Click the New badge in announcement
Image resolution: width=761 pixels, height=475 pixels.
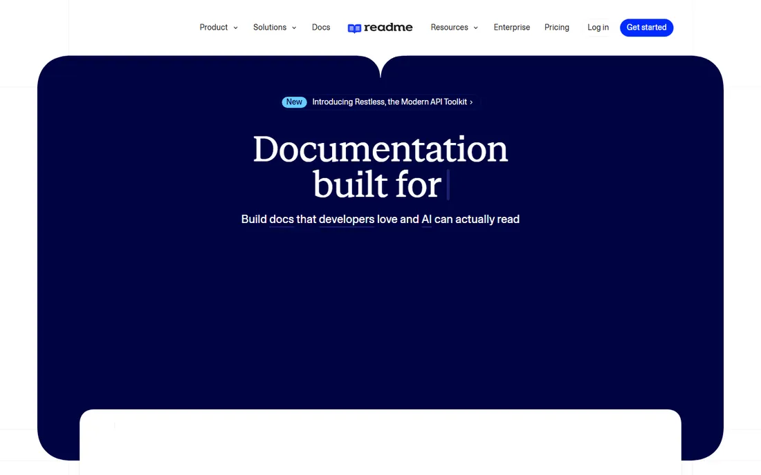[294, 101]
